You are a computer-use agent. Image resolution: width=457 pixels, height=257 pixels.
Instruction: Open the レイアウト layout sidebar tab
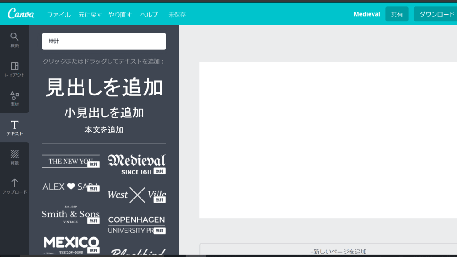(x=15, y=69)
